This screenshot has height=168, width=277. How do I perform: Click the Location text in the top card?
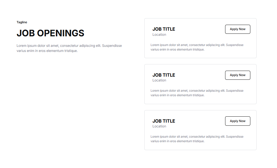(x=159, y=35)
